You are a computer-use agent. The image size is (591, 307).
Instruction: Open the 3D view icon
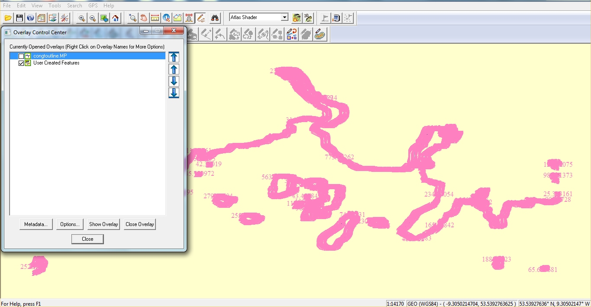[x=308, y=18]
